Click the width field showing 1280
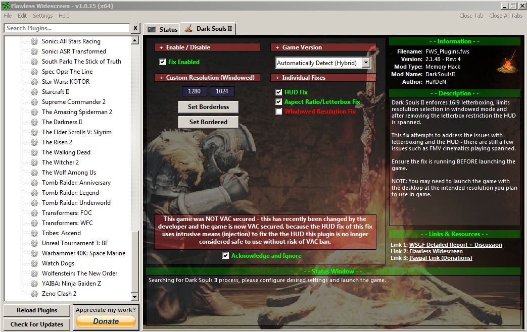The height and width of the screenshot is (332, 527). [x=194, y=91]
